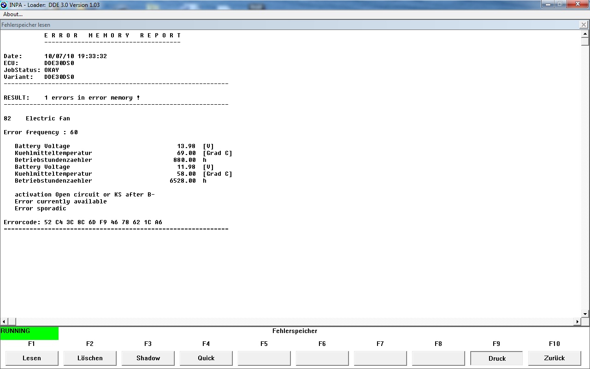
Task: Click the Variant DDE30DS0 line
Action: (39, 77)
